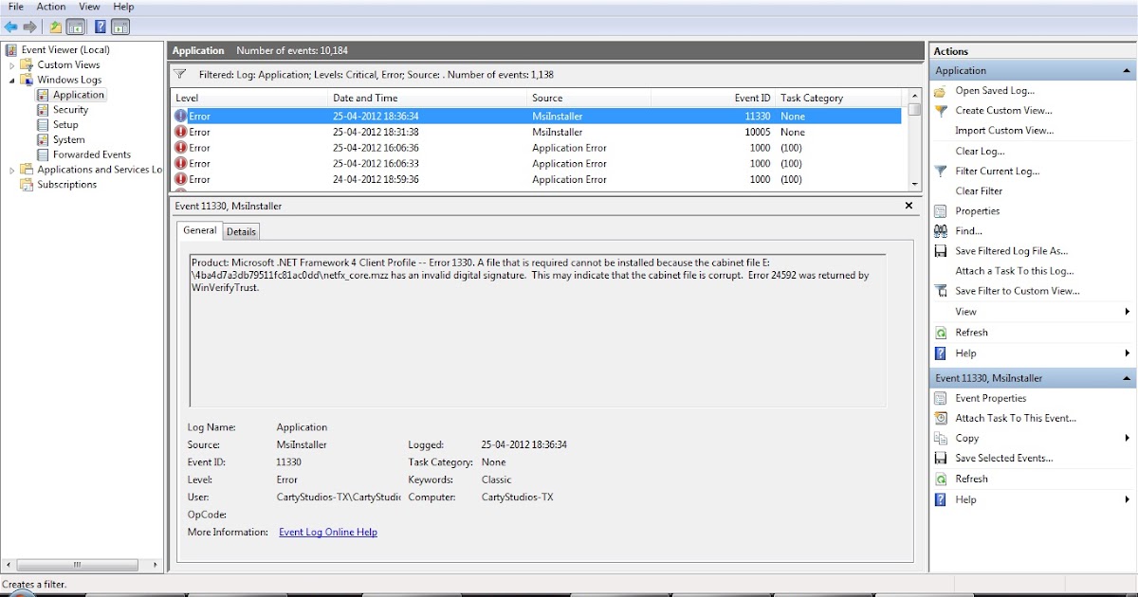Open the View menu
The image size is (1138, 597).
coord(89,7)
